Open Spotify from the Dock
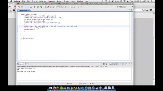163x91 pixels. (61, 88)
